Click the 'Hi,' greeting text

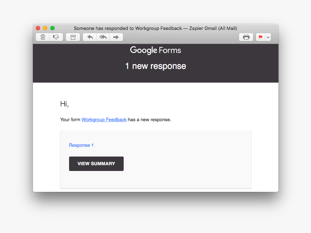point(64,104)
